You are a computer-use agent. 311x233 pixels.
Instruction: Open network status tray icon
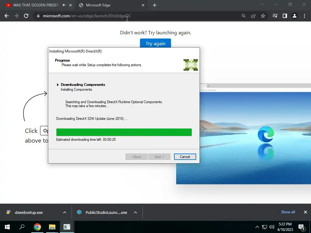[265, 227]
